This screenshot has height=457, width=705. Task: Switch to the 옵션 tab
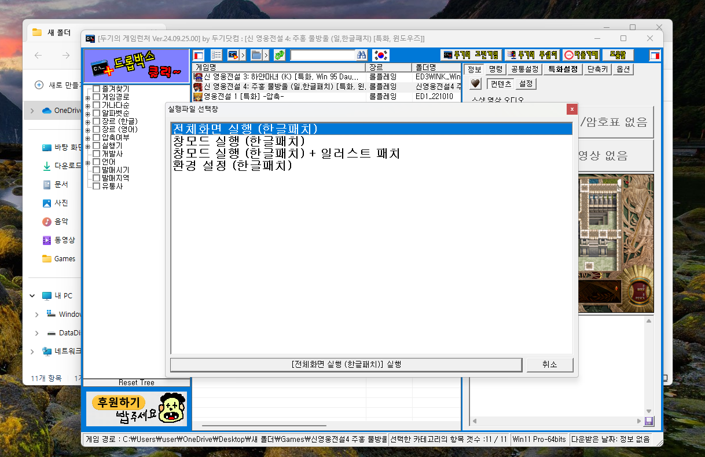coord(623,70)
